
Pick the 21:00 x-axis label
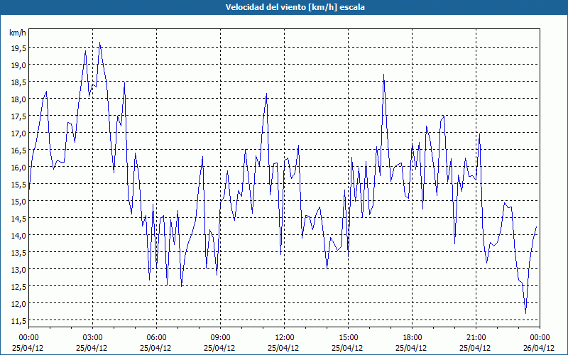476,338
